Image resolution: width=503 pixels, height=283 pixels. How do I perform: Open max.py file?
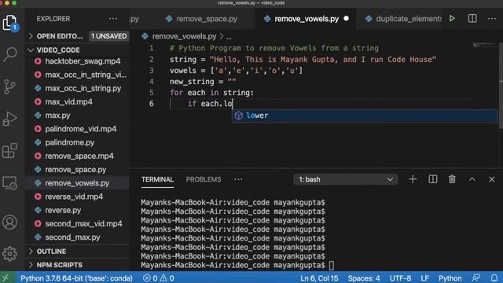click(77, 116)
